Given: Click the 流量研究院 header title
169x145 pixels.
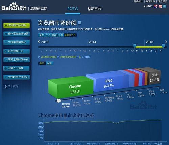Looking at the screenshot, I should pos(39,9).
